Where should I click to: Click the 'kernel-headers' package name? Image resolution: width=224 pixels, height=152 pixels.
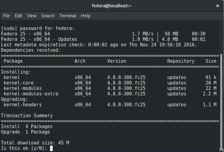[23, 105]
